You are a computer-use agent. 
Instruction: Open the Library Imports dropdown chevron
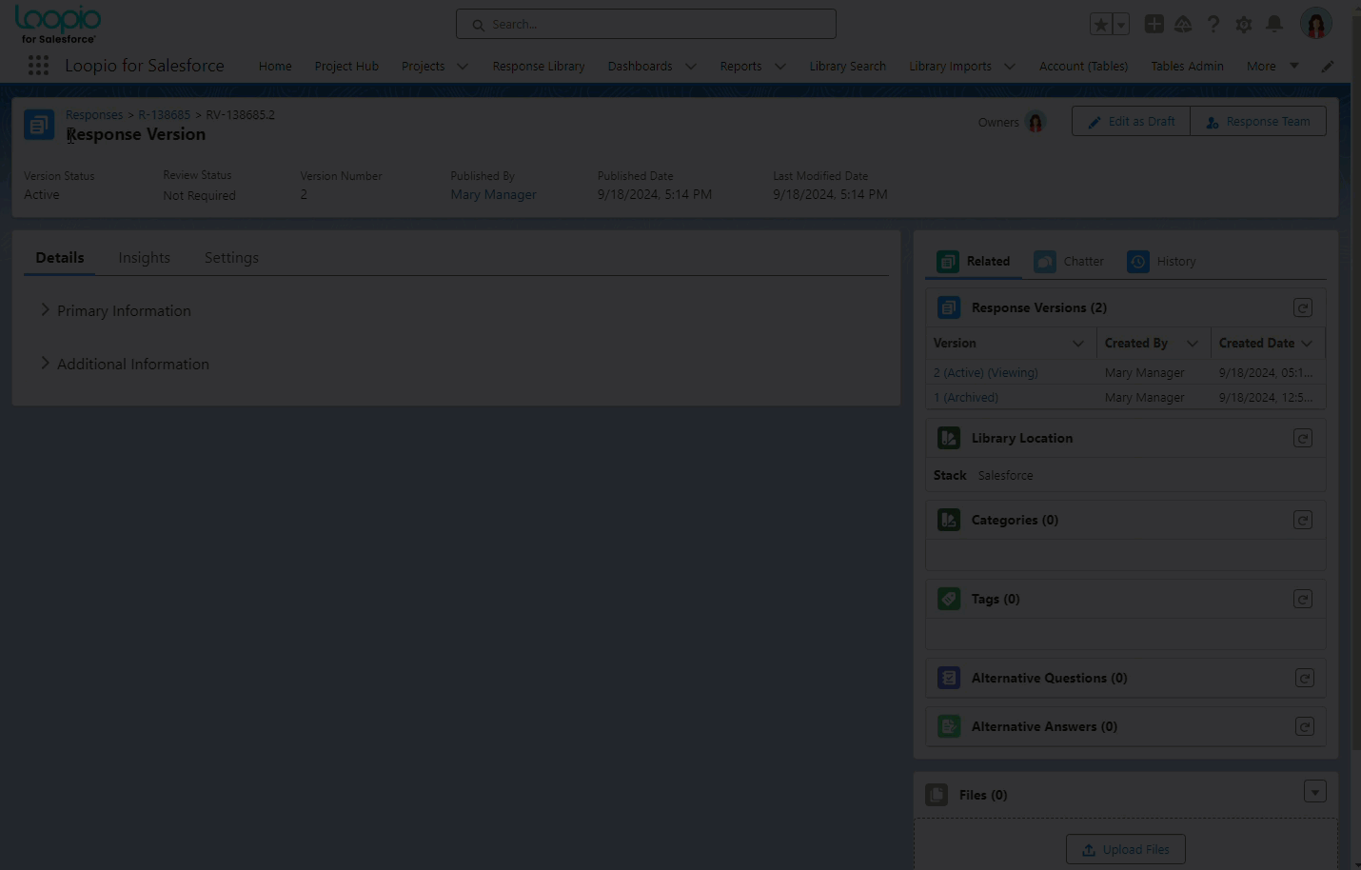tap(1010, 67)
